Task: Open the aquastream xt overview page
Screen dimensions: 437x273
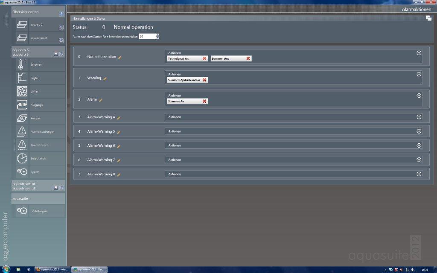Action: tap(40, 38)
